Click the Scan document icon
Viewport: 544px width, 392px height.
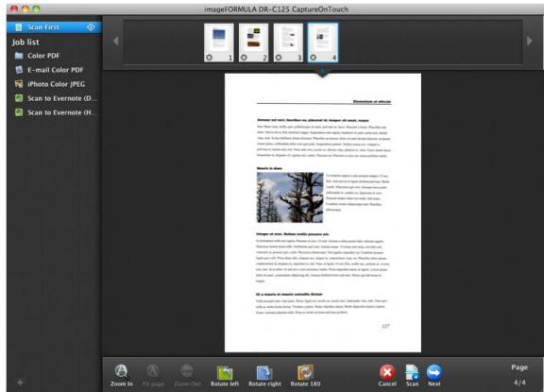(412, 372)
